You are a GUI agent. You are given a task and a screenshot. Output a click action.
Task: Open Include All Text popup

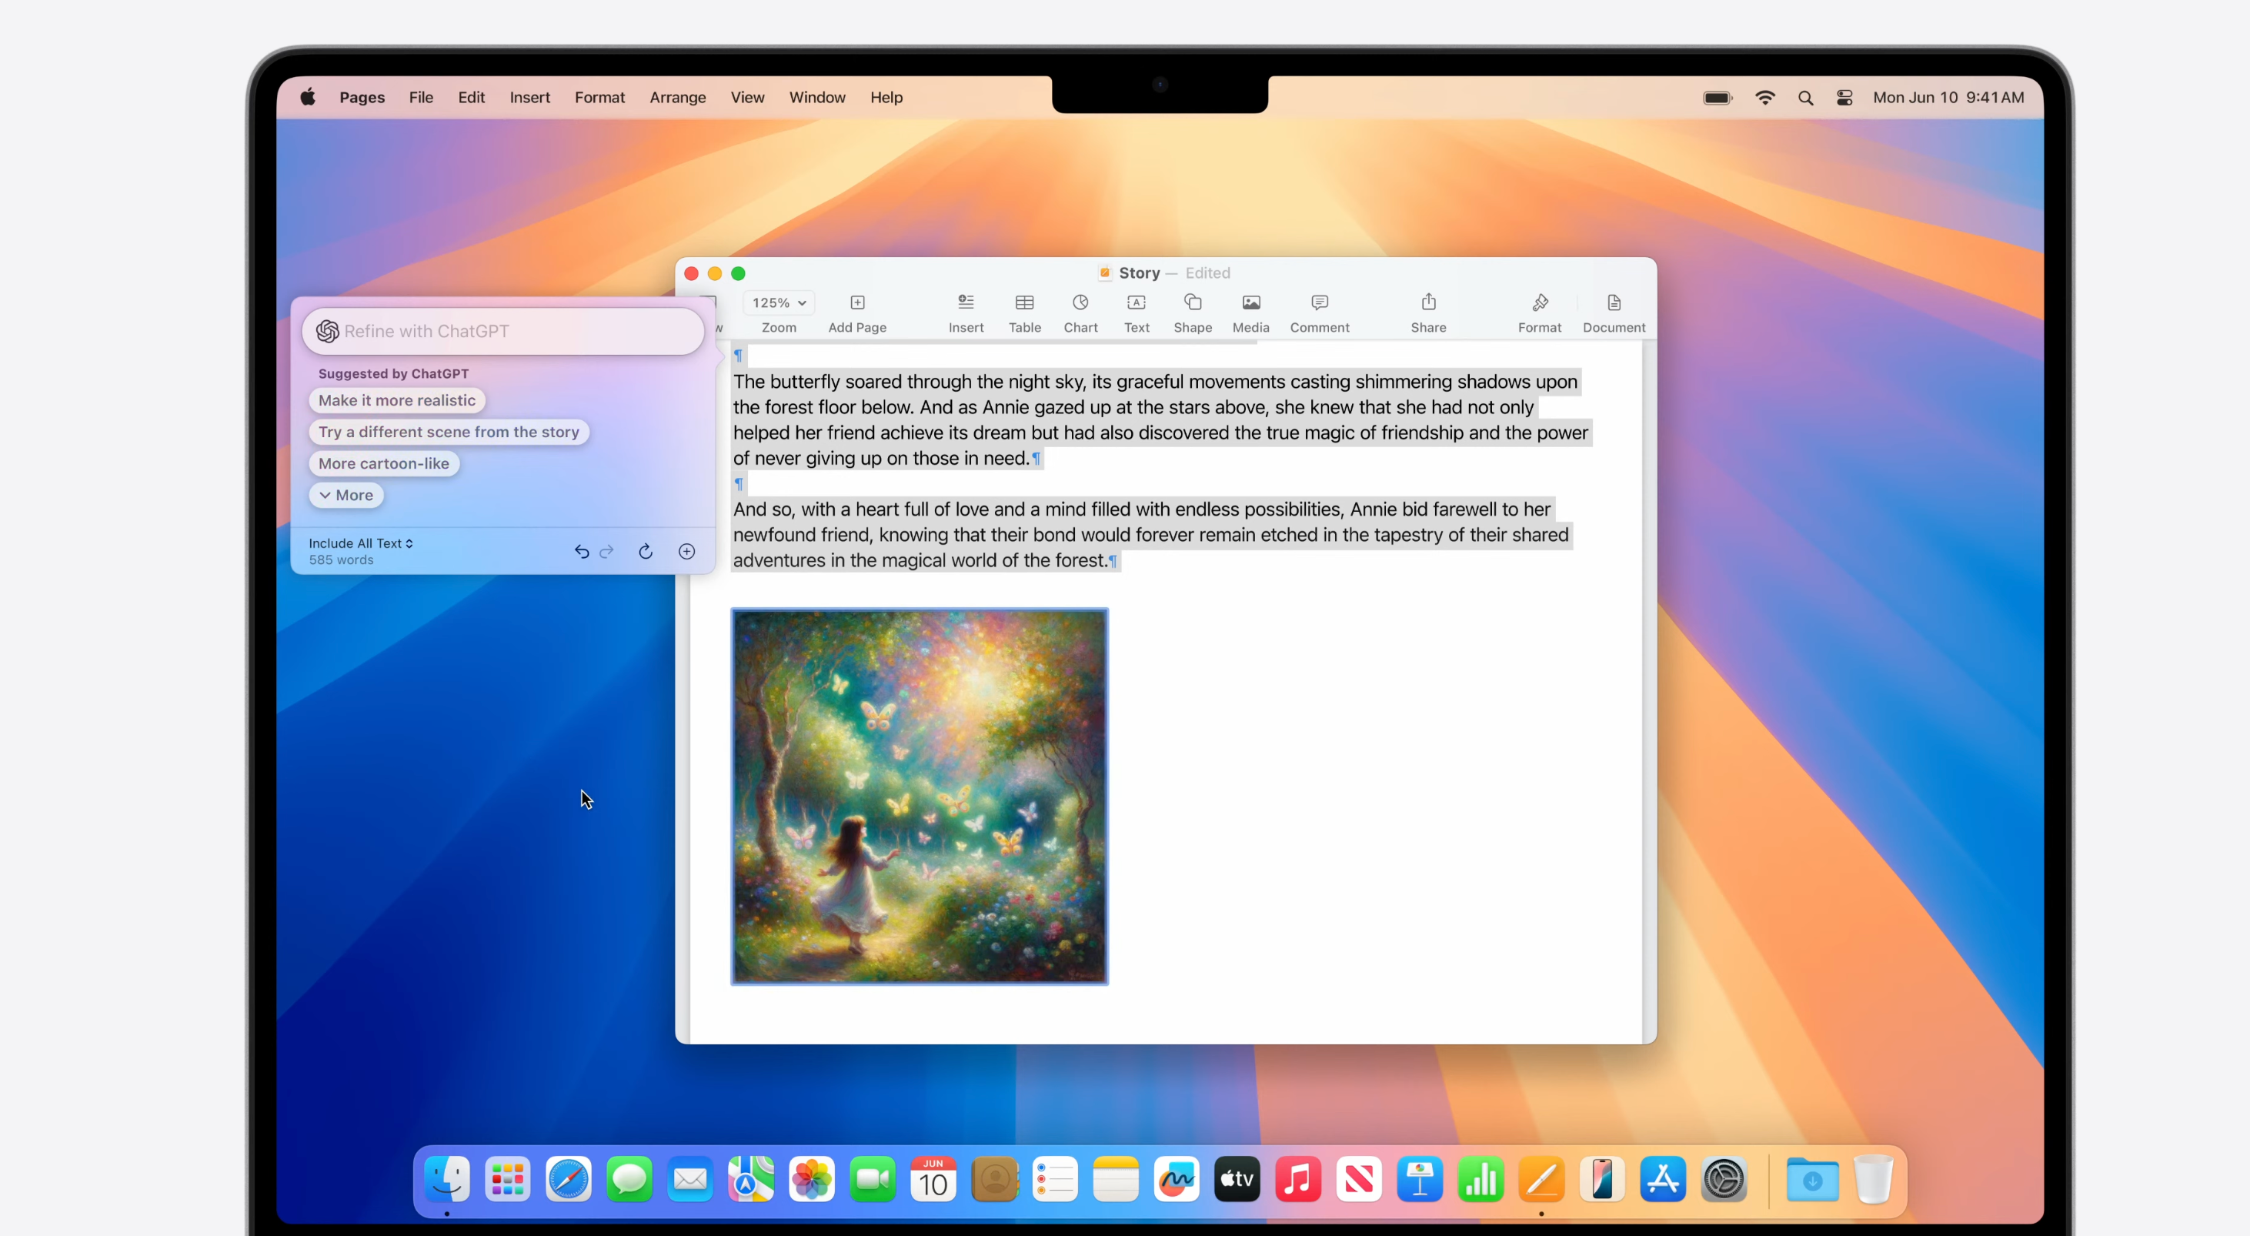[x=360, y=543]
